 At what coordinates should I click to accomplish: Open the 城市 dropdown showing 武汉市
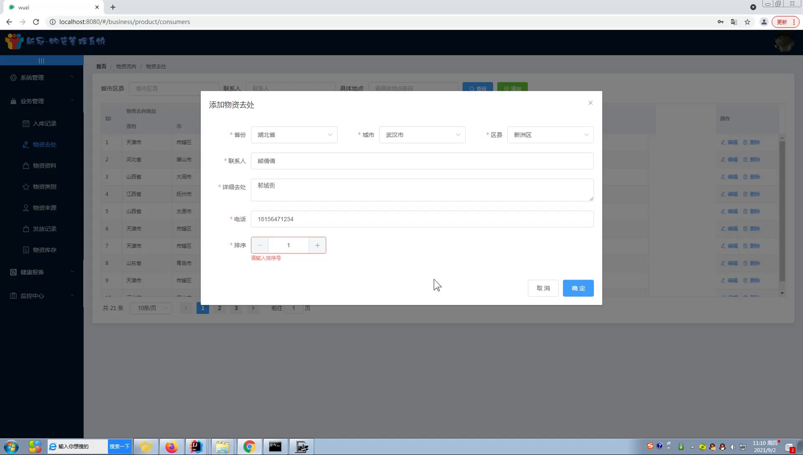(x=422, y=135)
